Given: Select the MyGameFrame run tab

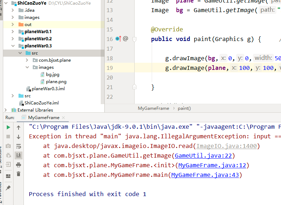Looking at the screenshot, I should pyautogui.click(x=43, y=118).
